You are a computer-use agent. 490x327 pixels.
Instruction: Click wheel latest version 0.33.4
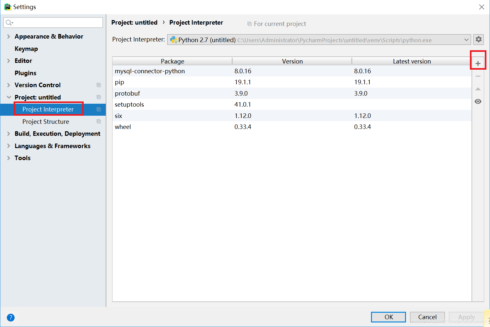point(362,127)
